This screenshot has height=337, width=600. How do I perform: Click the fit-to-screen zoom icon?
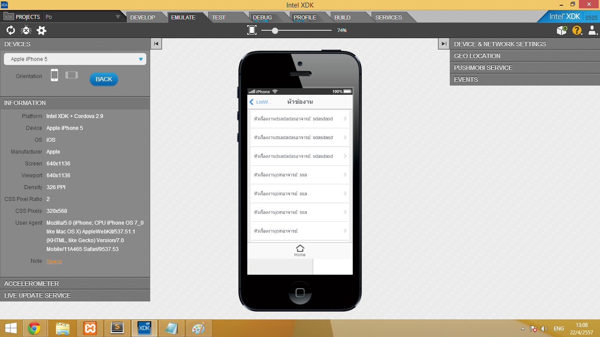(252, 30)
